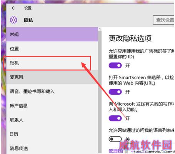This screenshot has width=175, height=154.
Task: Select 帐户信息 from the list
Action: click(x=52, y=106)
